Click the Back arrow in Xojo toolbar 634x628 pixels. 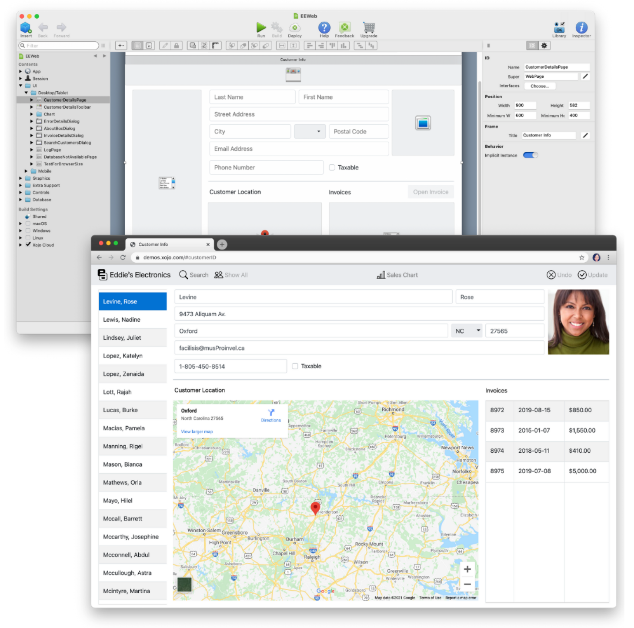43,27
